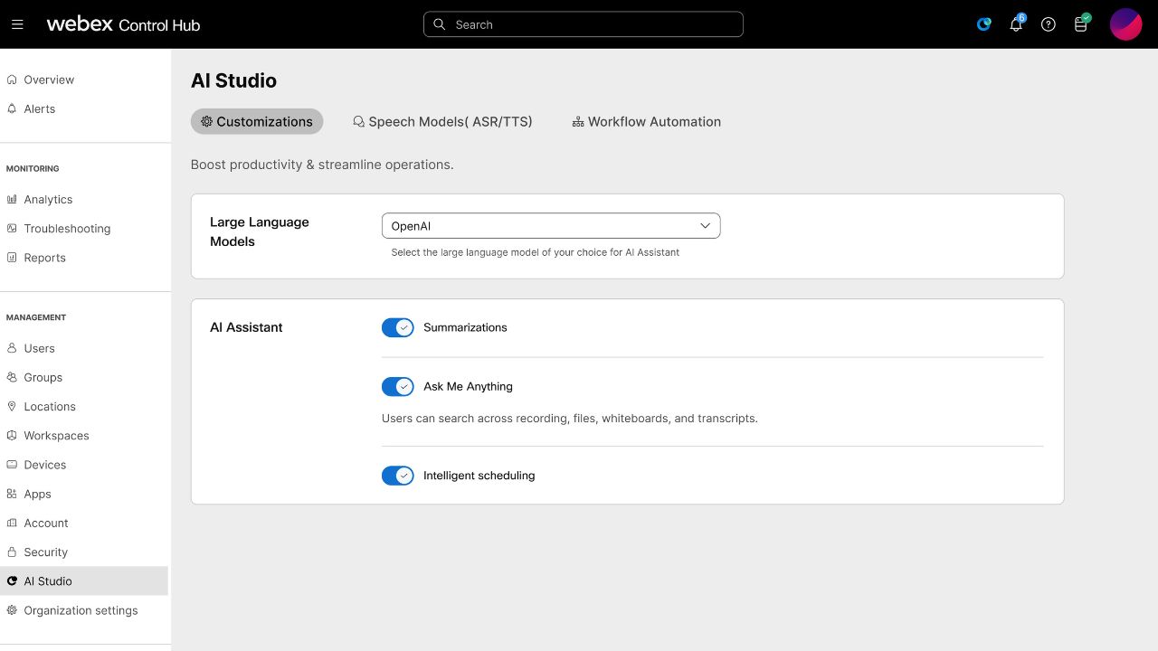Open the task list icon with green check
1158x651 pixels.
tap(1080, 24)
